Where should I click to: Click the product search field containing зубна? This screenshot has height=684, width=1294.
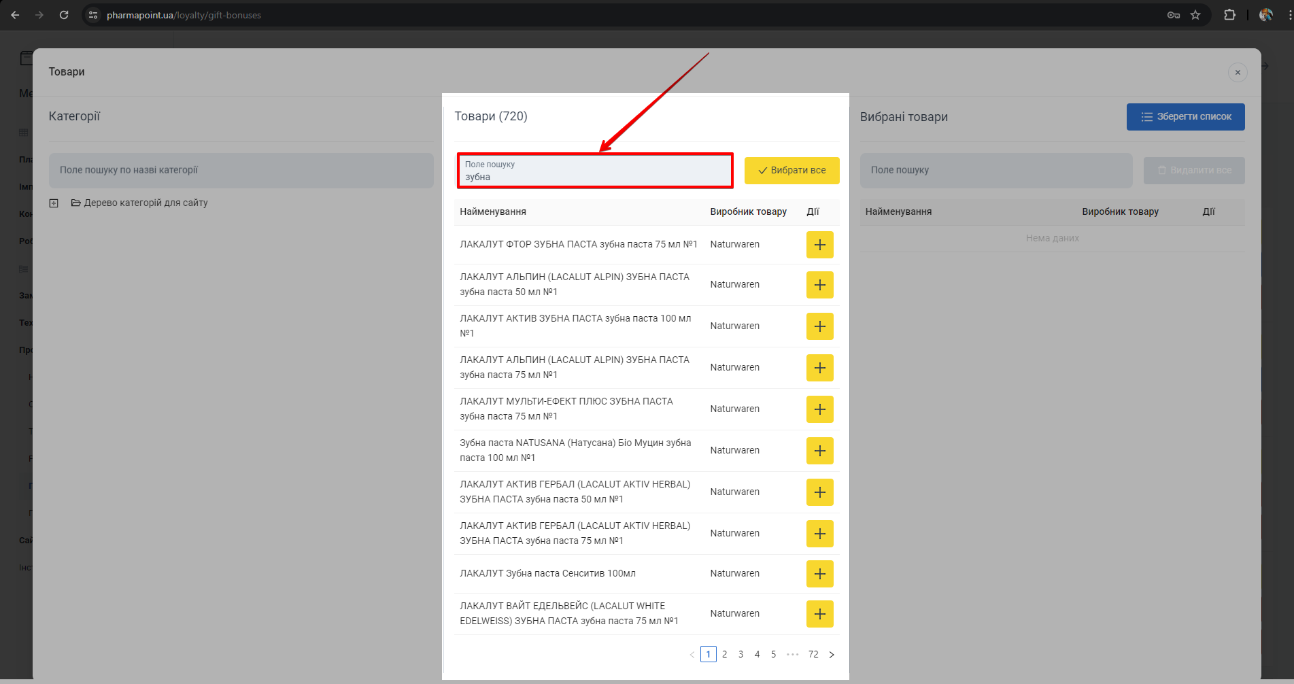[595, 171]
